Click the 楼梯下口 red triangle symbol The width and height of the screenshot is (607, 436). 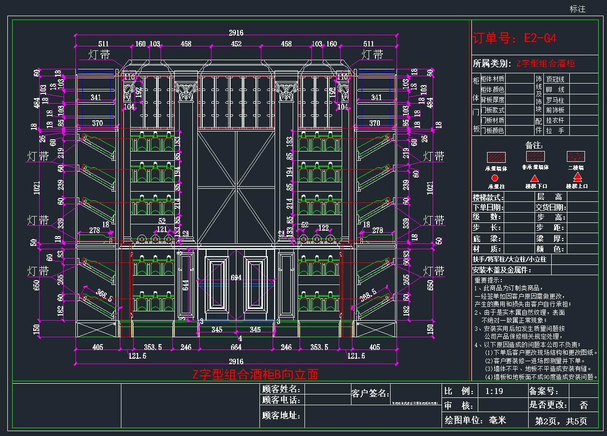pyautogui.click(x=535, y=178)
